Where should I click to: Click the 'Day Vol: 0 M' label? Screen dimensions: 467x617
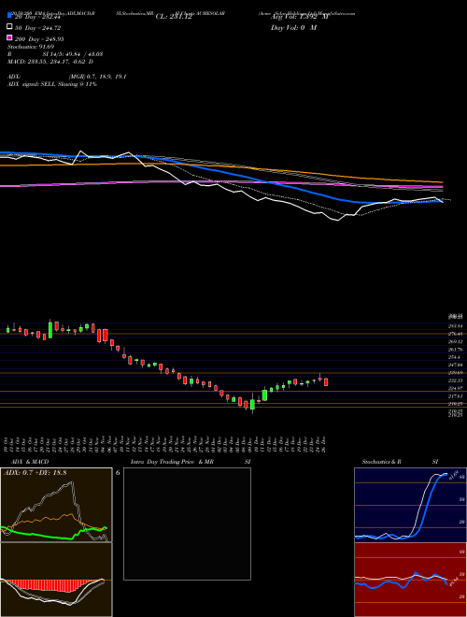(x=293, y=28)
